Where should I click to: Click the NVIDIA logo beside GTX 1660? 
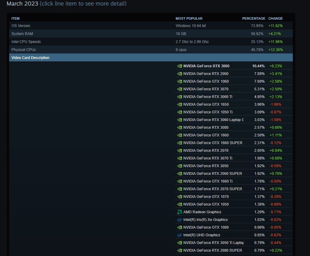coord(180,135)
